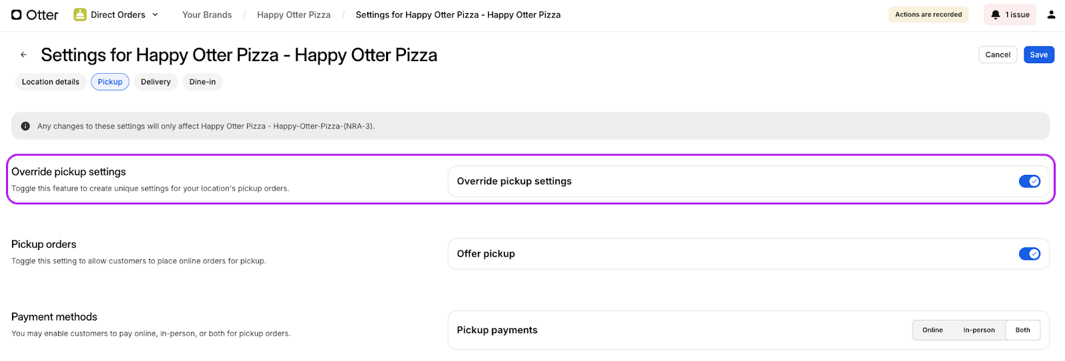Select Both for pickup payments
1065x361 pixels.
(1022, 330)
